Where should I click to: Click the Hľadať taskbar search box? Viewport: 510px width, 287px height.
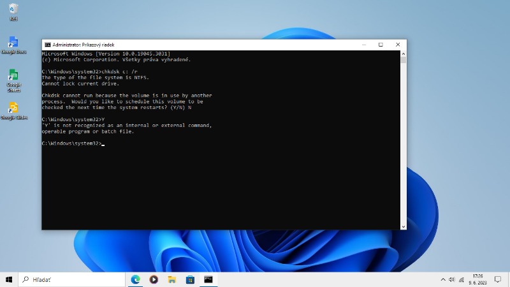point(71,279)
